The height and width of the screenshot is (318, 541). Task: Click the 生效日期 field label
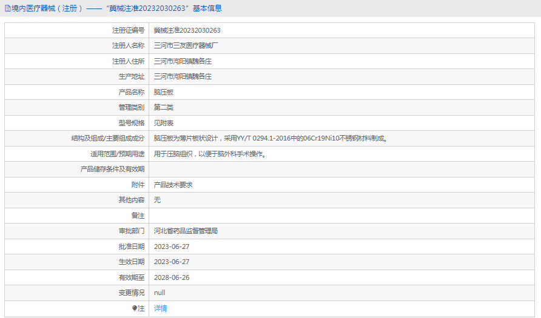coord(132,262)
